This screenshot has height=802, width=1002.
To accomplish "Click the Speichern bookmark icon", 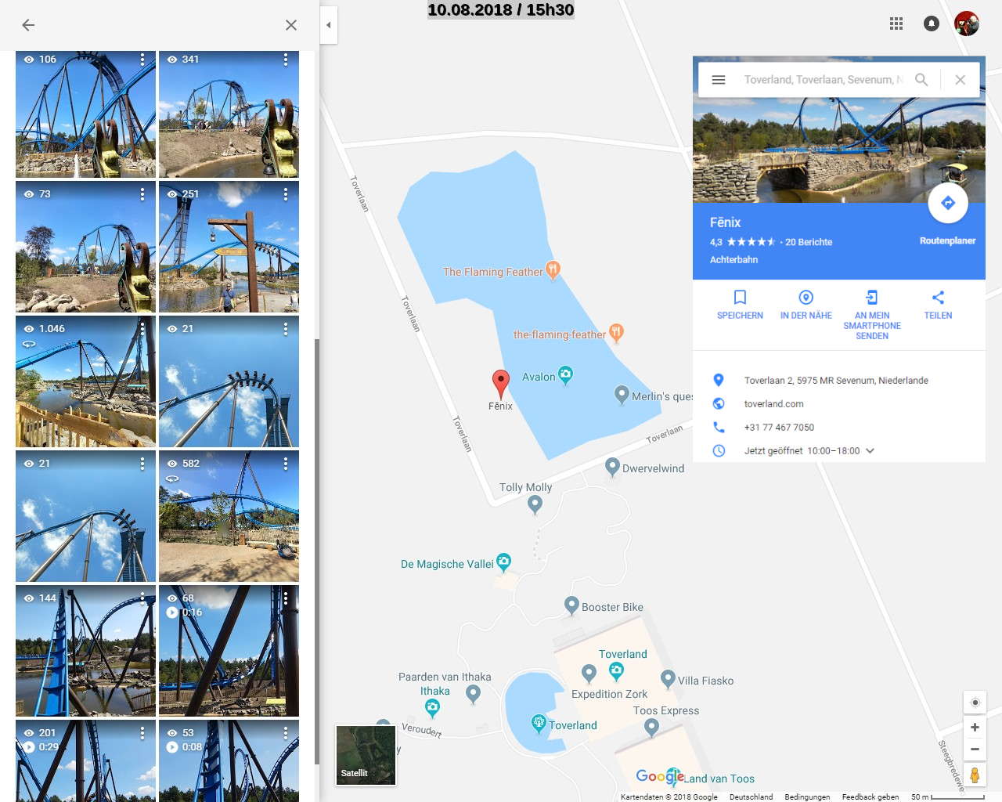I will coord(740,298).
